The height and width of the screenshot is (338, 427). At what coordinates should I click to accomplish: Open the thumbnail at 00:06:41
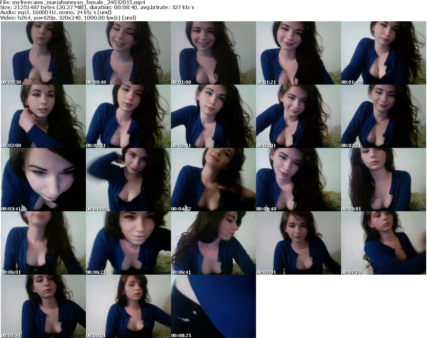[213, 243]
